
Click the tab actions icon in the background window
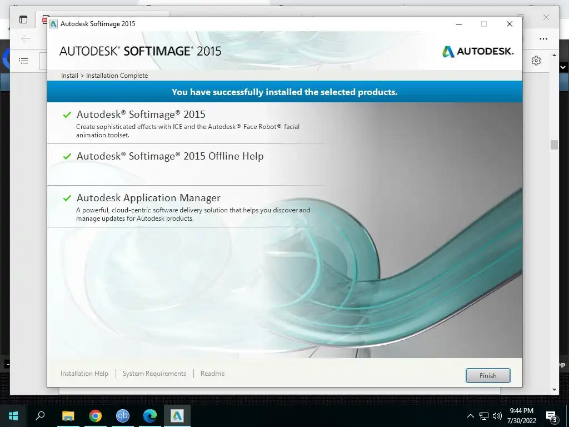tap(23, 19)
